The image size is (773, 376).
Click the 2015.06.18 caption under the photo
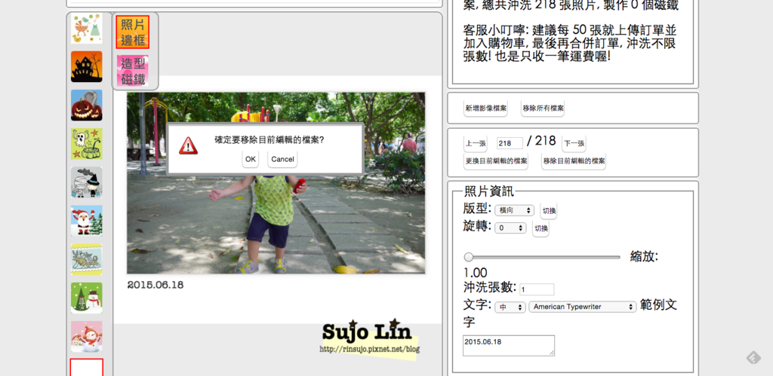pos(156,285)
